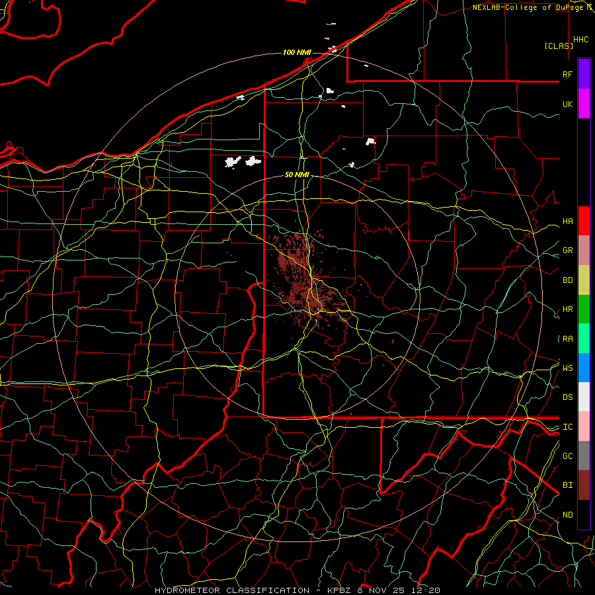The width and height of the screenshot is (595, 595).
Task: Click the magenta UK color swatch
Action: point(584,104)
